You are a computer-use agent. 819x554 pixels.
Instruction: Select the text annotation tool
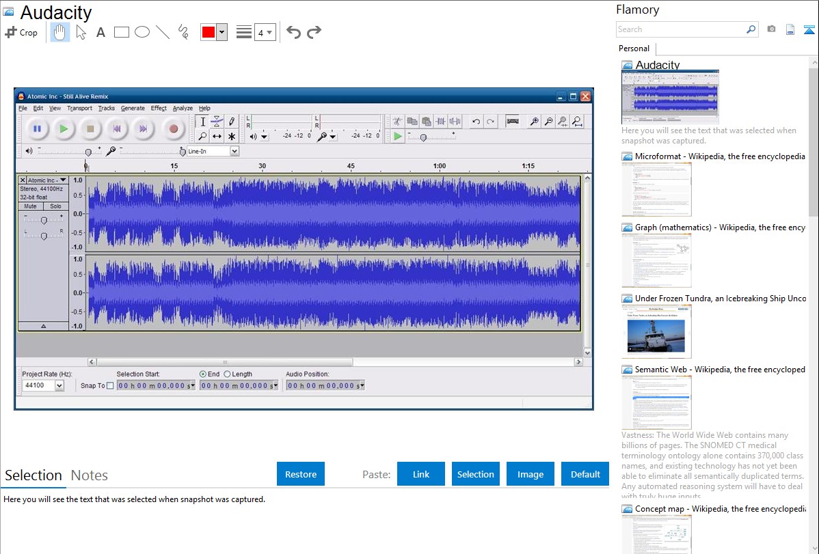coord(100,32)
